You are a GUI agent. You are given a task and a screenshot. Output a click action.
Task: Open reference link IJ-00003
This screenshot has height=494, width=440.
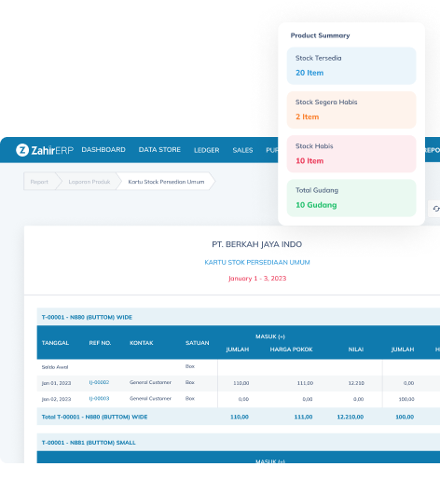tap(99, 399)
